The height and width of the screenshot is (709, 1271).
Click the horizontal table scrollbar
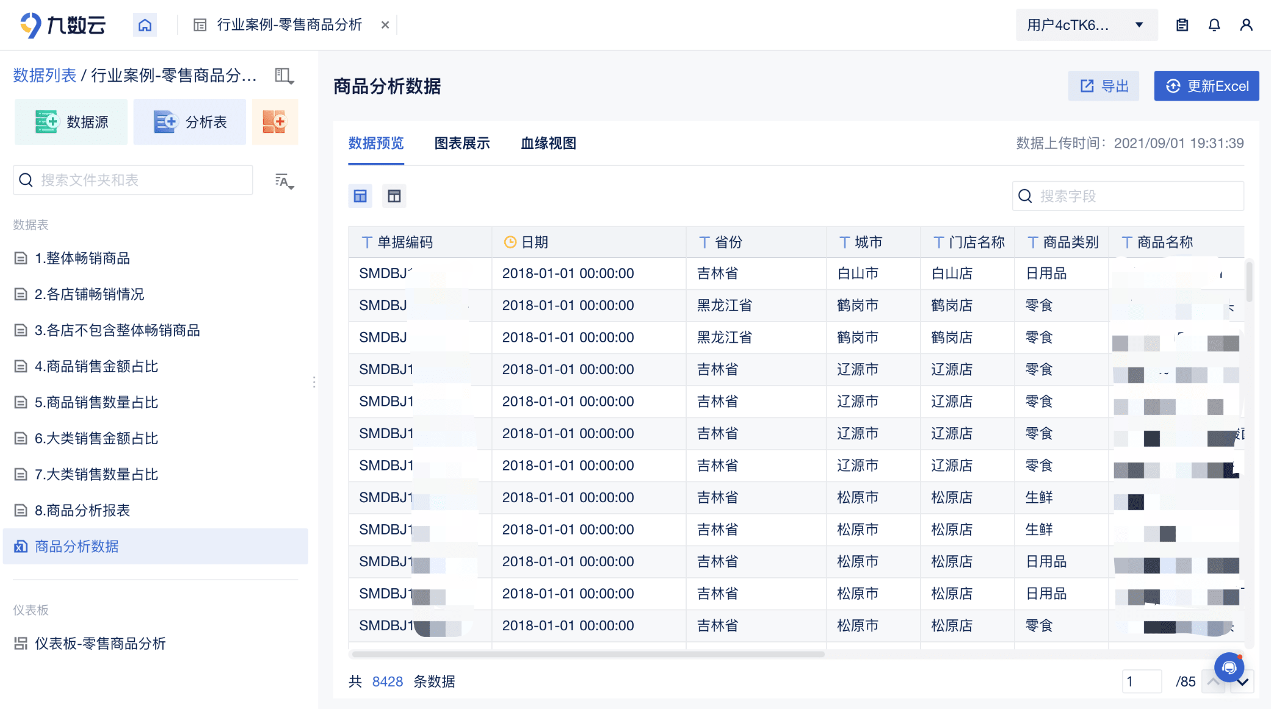click(588, 654)
